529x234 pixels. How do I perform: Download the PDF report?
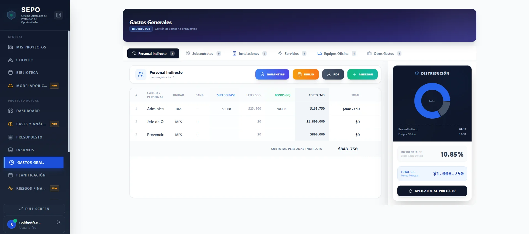coord(333,74)
